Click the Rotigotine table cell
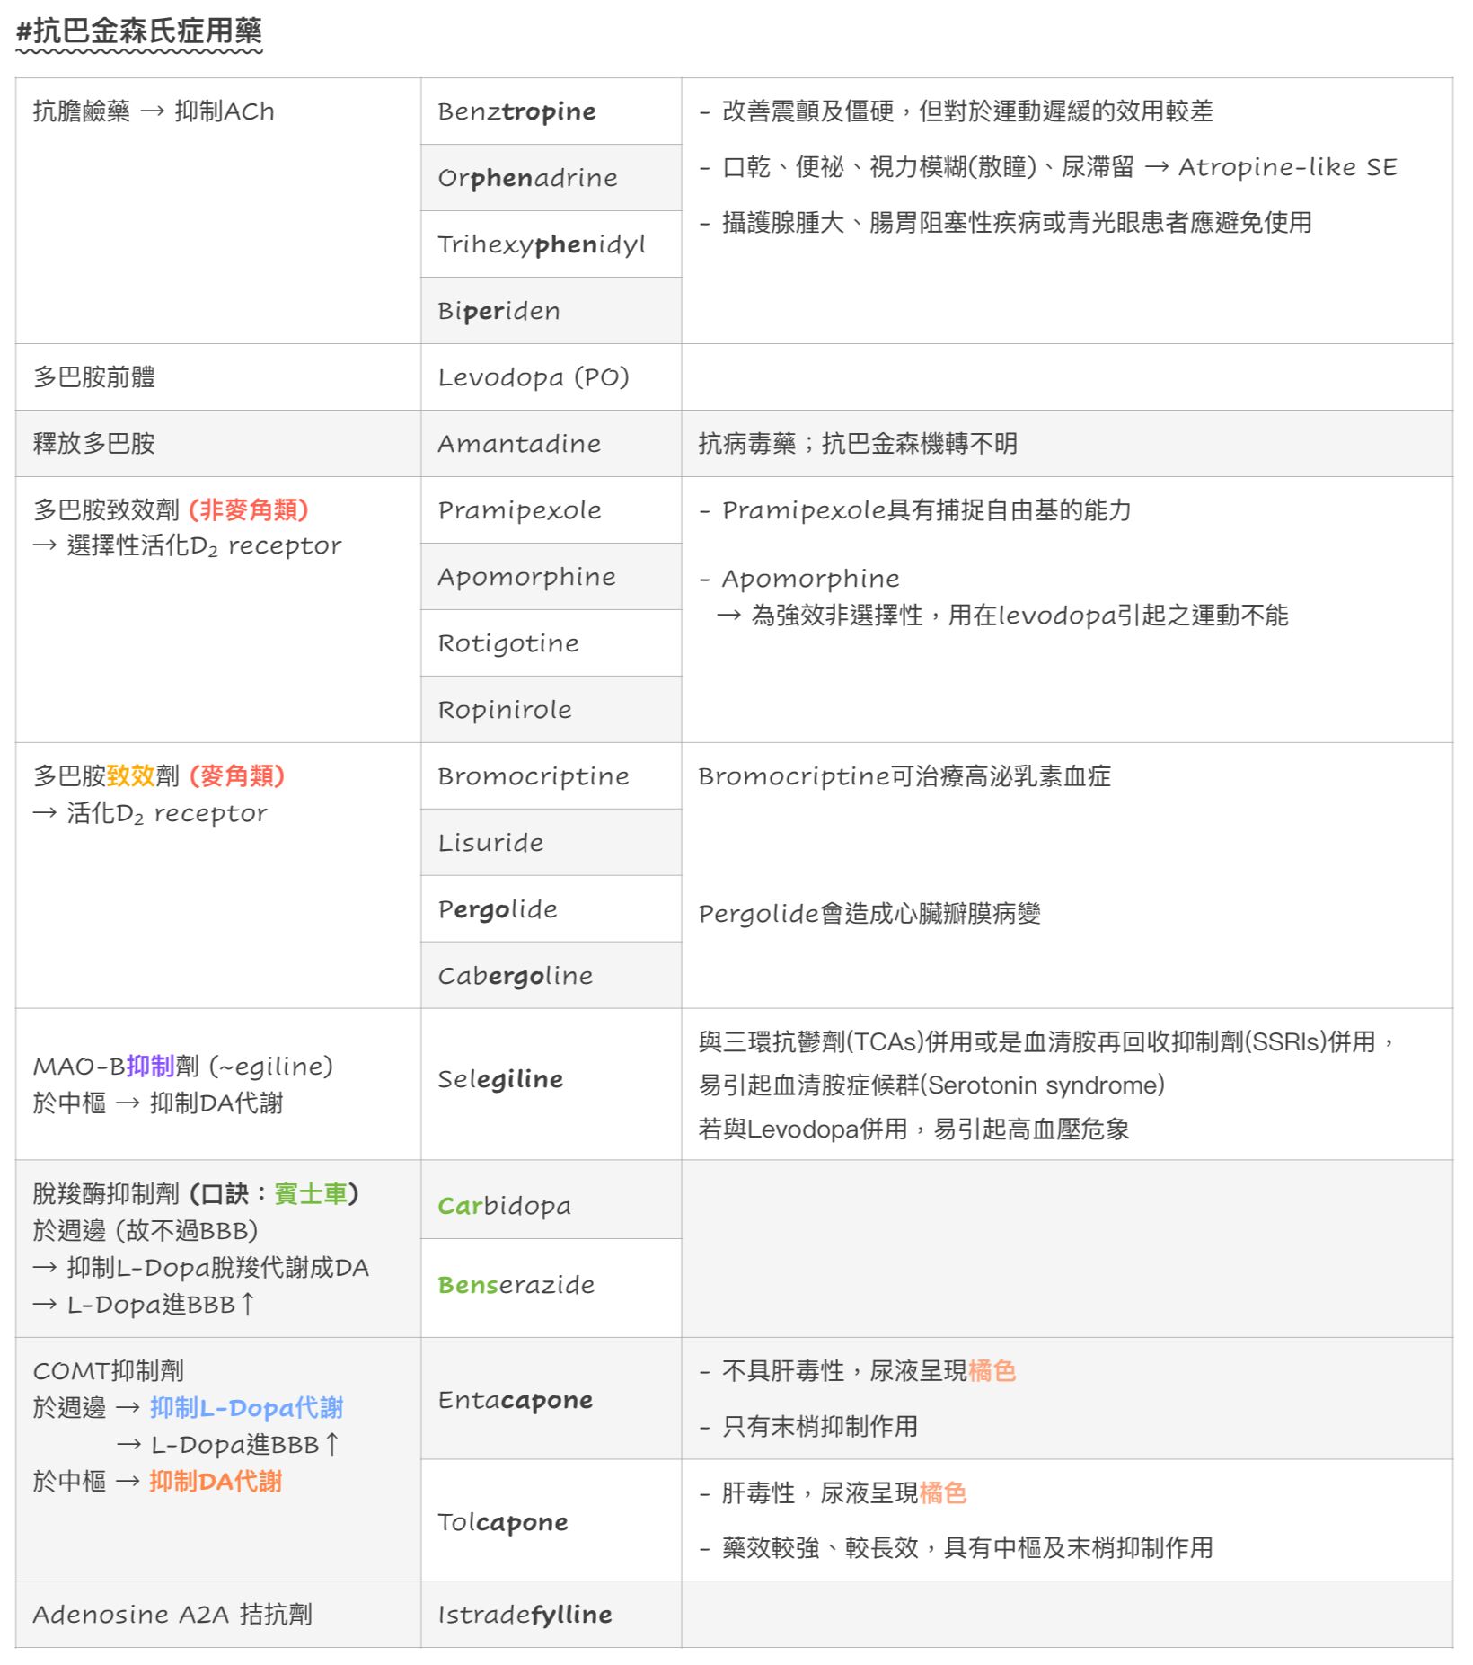This screenshot has width=1473, height=1665. point(508,643)
